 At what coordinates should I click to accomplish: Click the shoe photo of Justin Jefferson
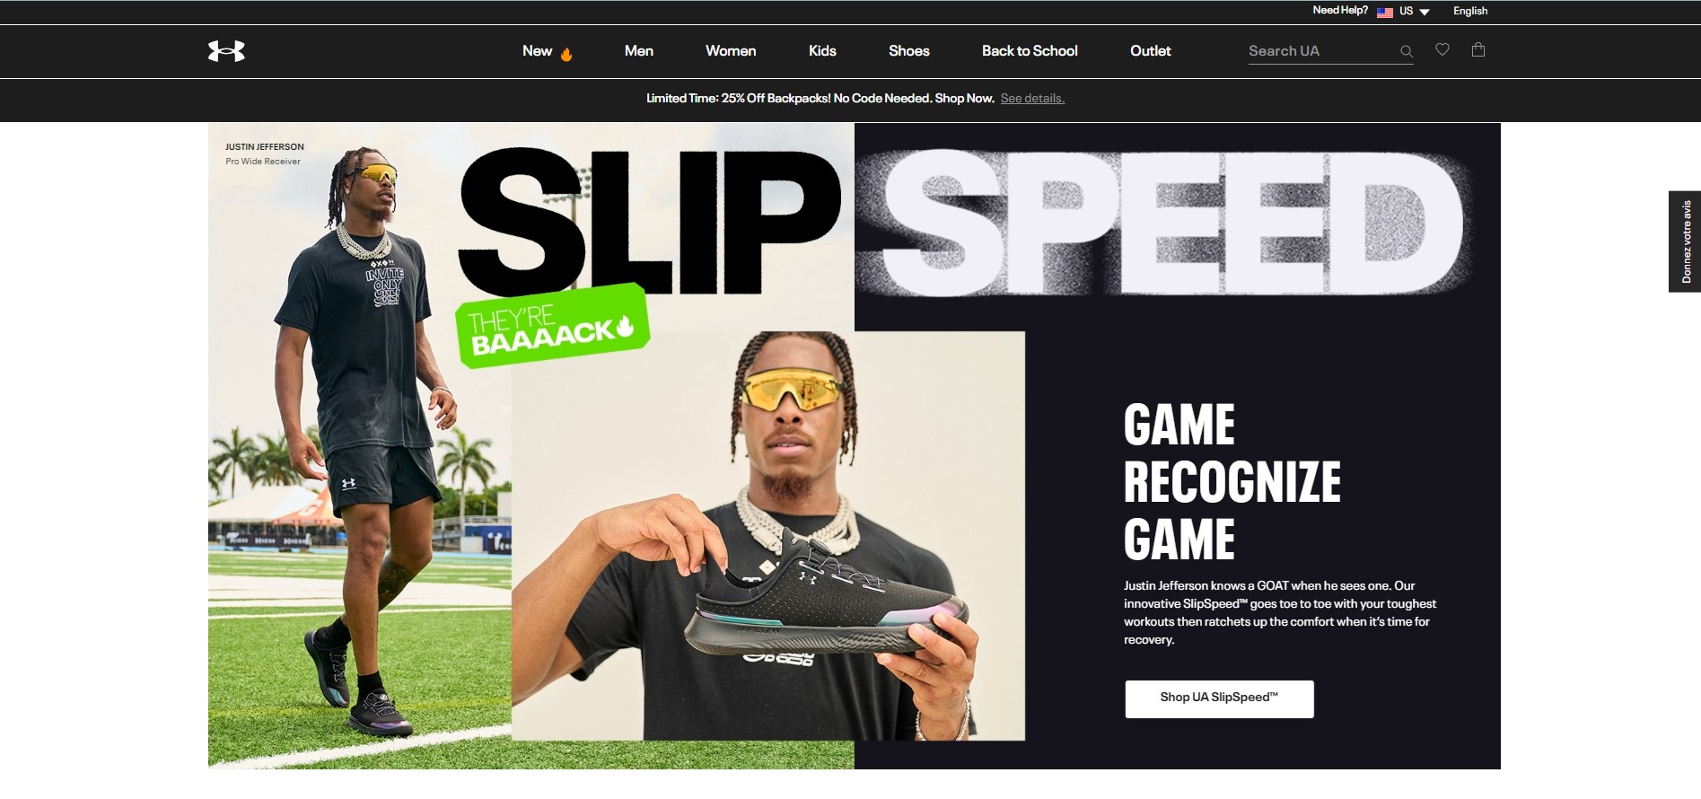[768, 536]
